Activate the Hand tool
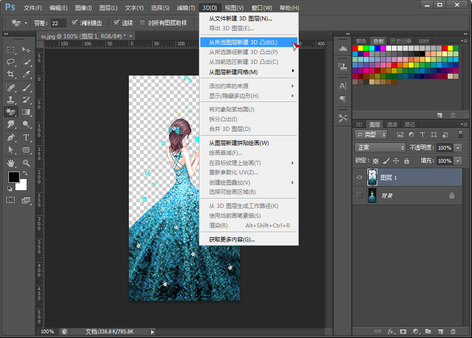 tap(11, 163)
